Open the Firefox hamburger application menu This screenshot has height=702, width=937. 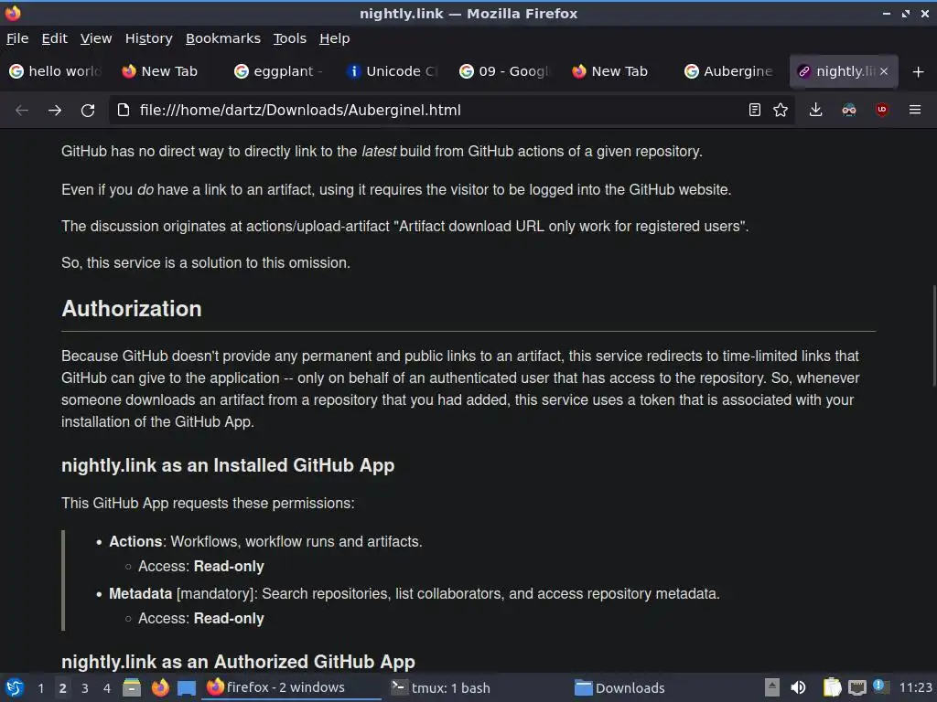[x=915, y=110]
